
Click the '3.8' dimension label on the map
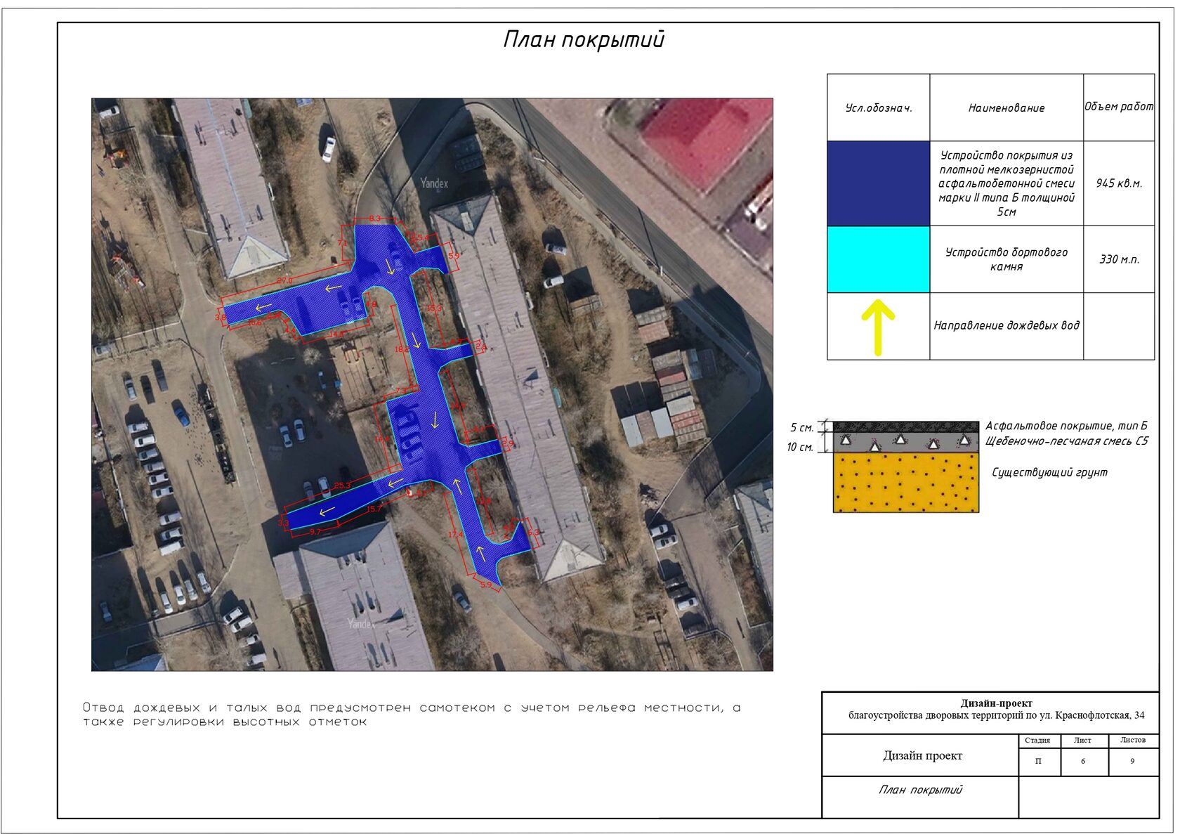coord(220,318)
